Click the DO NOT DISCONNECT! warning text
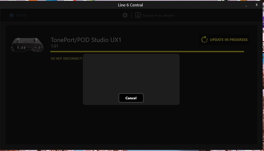This screenshot has width=264, height=151. click(x=66, y=59)
